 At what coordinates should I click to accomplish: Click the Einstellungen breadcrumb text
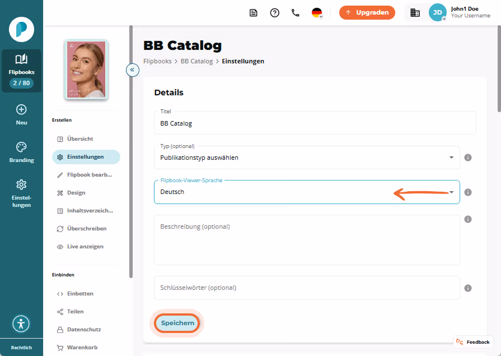(x=243, y=61)
